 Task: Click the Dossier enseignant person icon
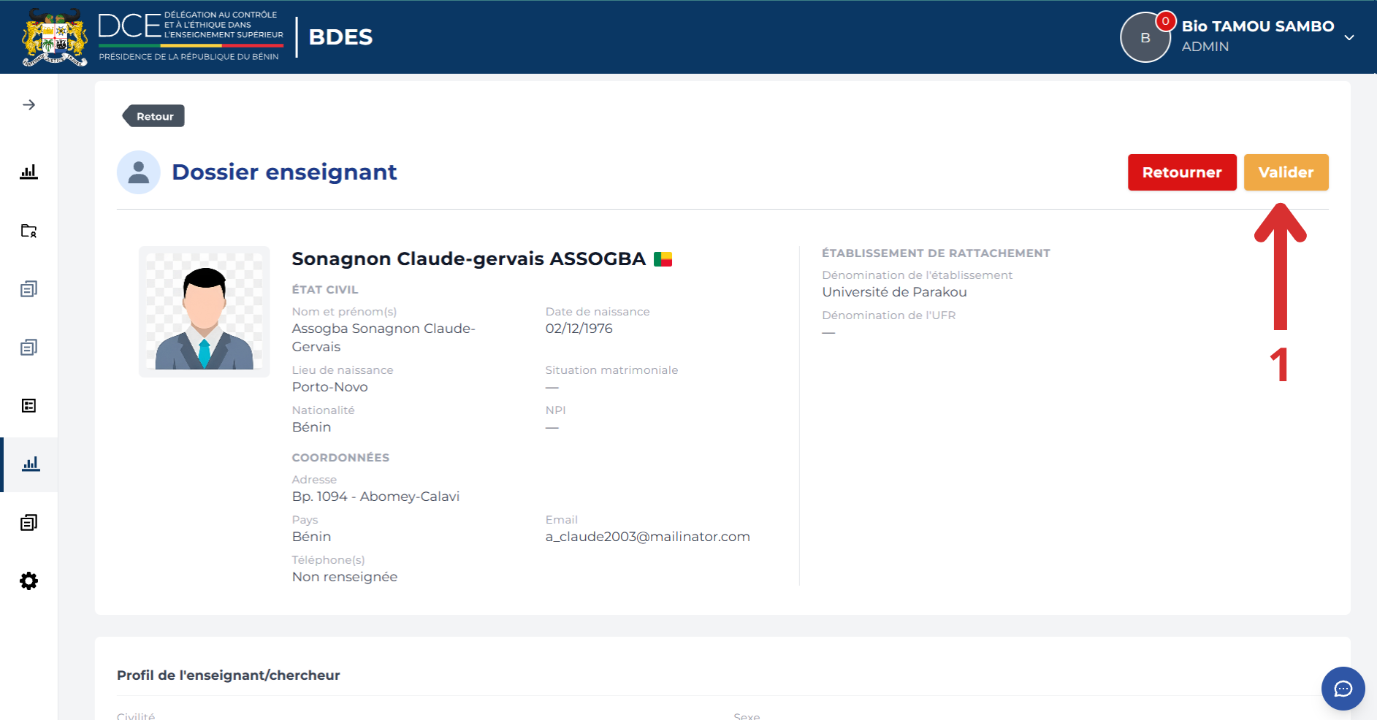pyautogui.click(x=139, y=172)
